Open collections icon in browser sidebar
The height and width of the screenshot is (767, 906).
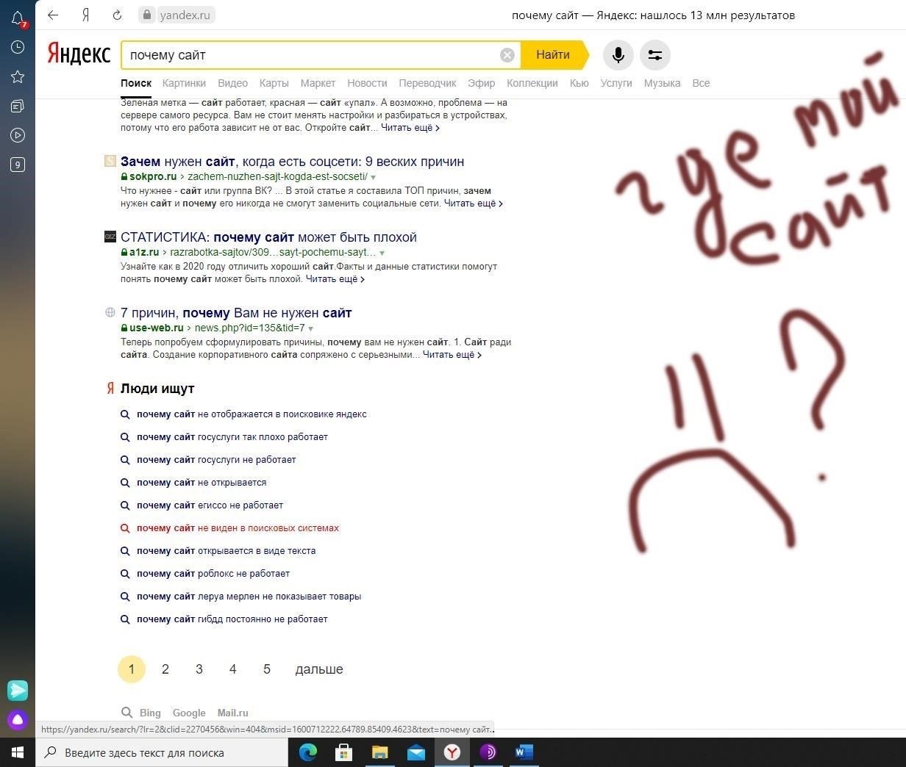point(18,106)
